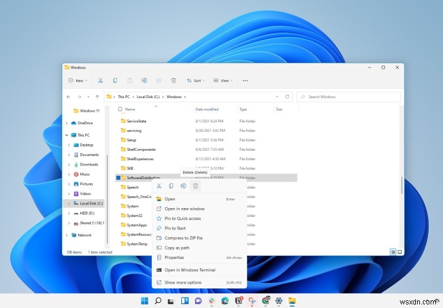443x308 pixels.
Task: Expand the Network tree node
Action: click(67, 235)
